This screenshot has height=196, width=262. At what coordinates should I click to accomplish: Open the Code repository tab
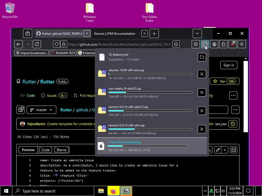point(28,95)
